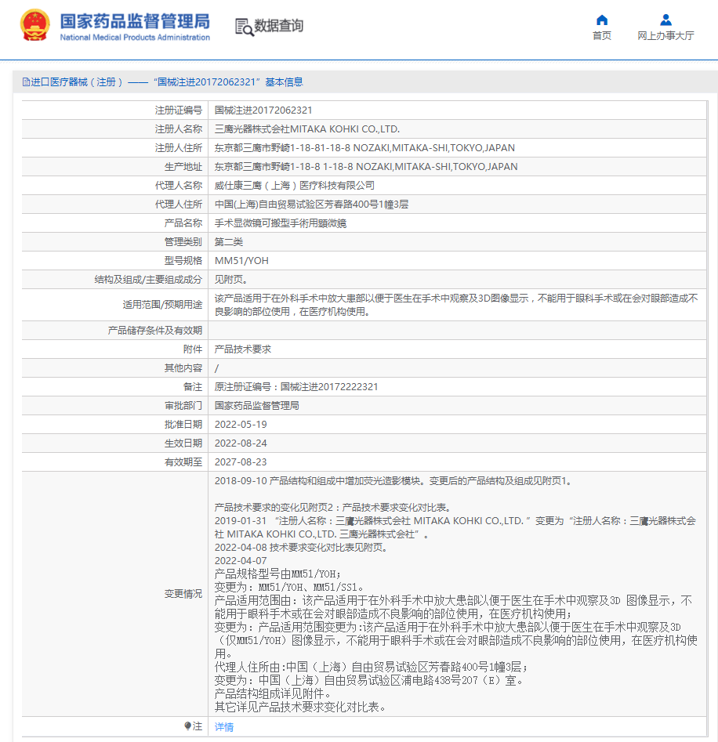The image size is (718, 742).
Task: Select the 2018-09-10 change record line
Action: (x=395, y=481)
